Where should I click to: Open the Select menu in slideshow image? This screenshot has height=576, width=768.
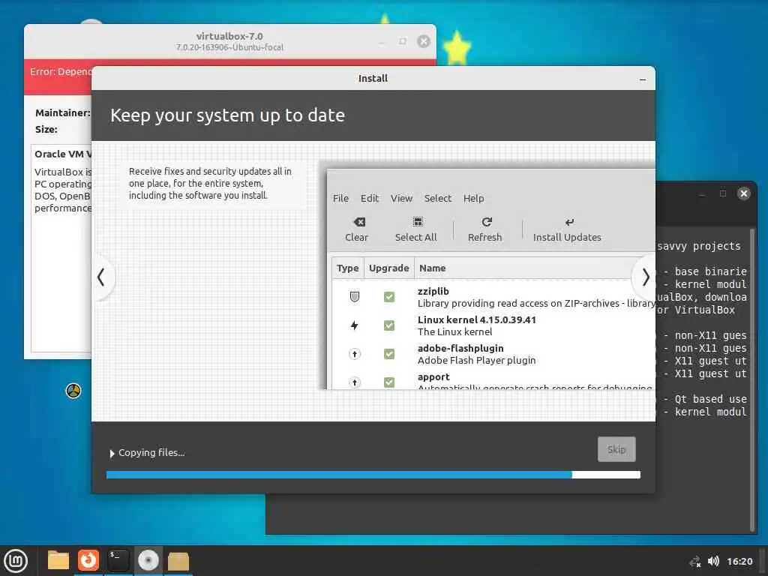pyautogui.click(x=437, y=198)
